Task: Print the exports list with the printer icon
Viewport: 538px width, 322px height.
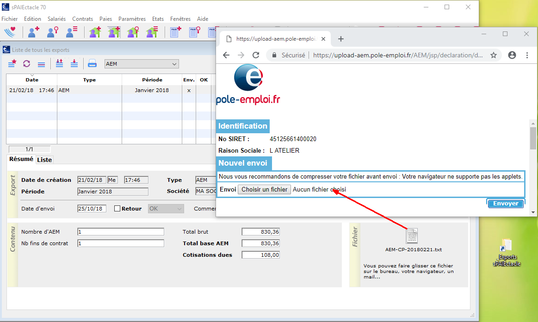Action: coord(93,63)
